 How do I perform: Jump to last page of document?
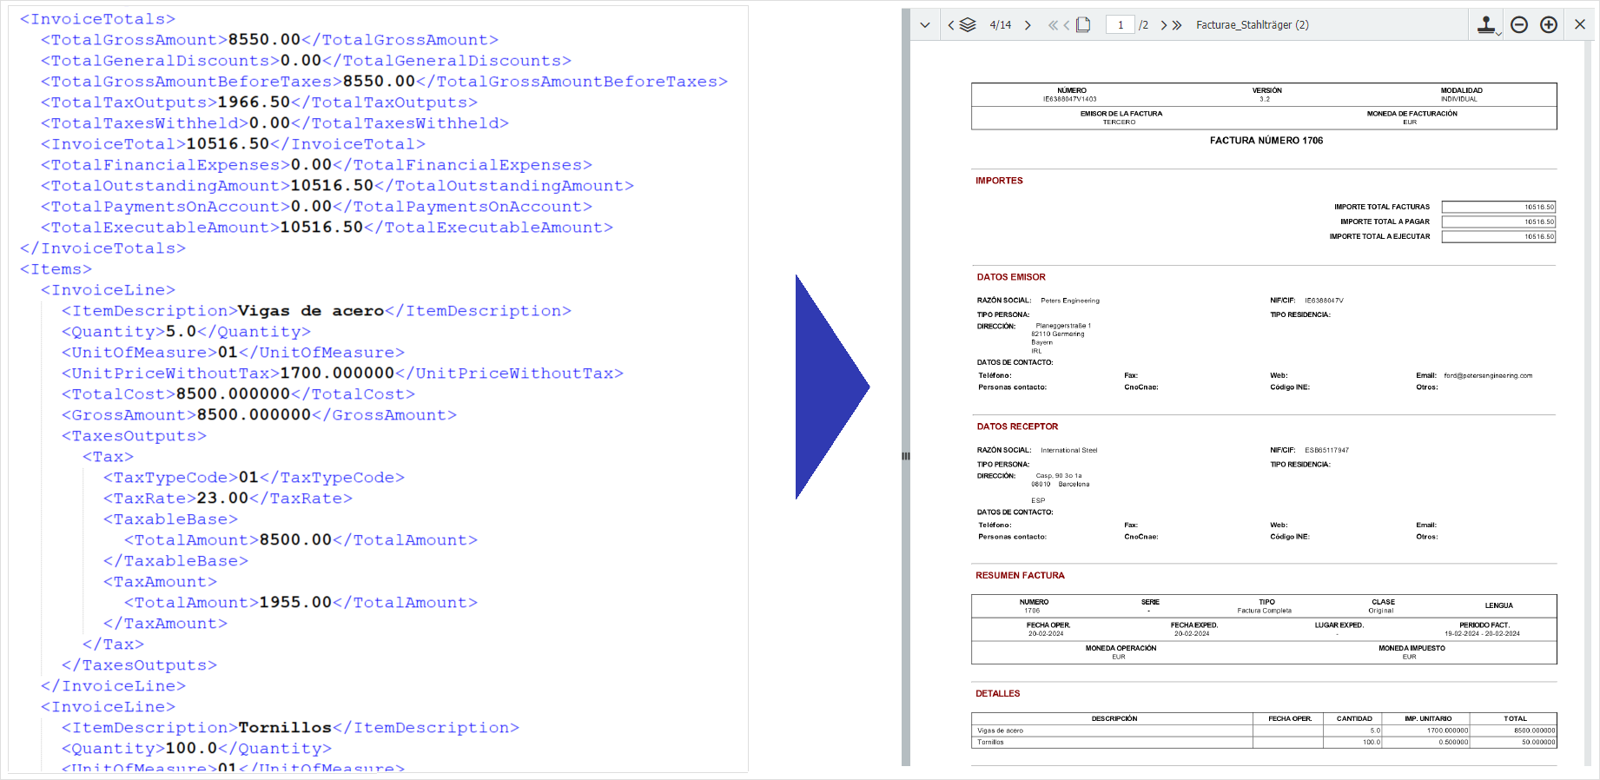coord(1177,25)
